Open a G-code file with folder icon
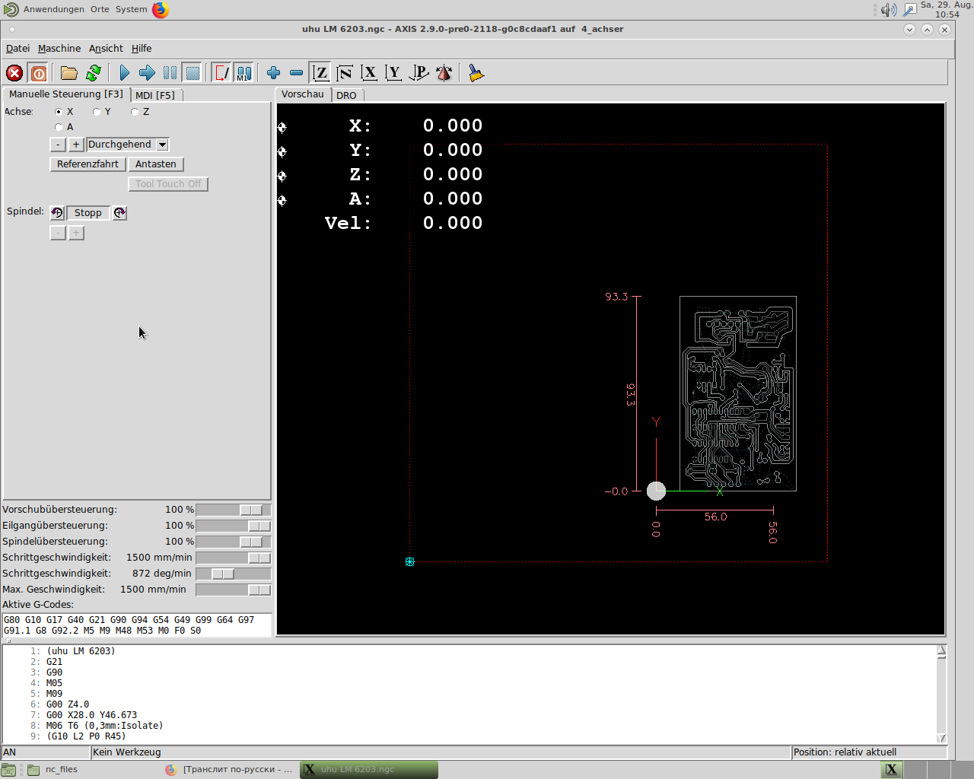 pos(69,73)
